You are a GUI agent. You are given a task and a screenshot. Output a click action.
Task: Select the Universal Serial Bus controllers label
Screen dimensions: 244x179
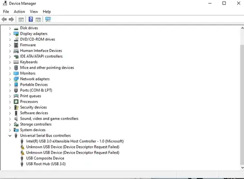pyautogui.click(x=45, y=136)
